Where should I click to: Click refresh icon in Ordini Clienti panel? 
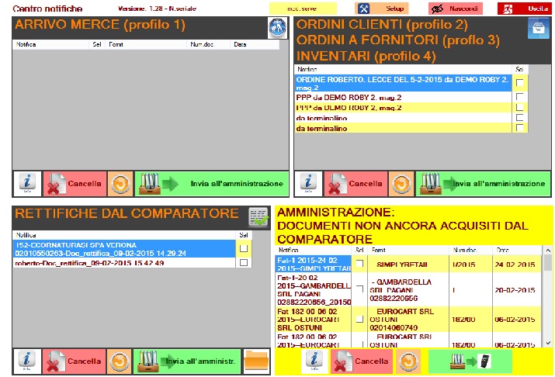(x=401, y=184)
